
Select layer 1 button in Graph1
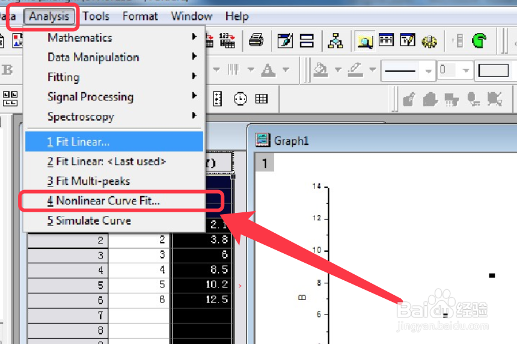coord(265,163)
